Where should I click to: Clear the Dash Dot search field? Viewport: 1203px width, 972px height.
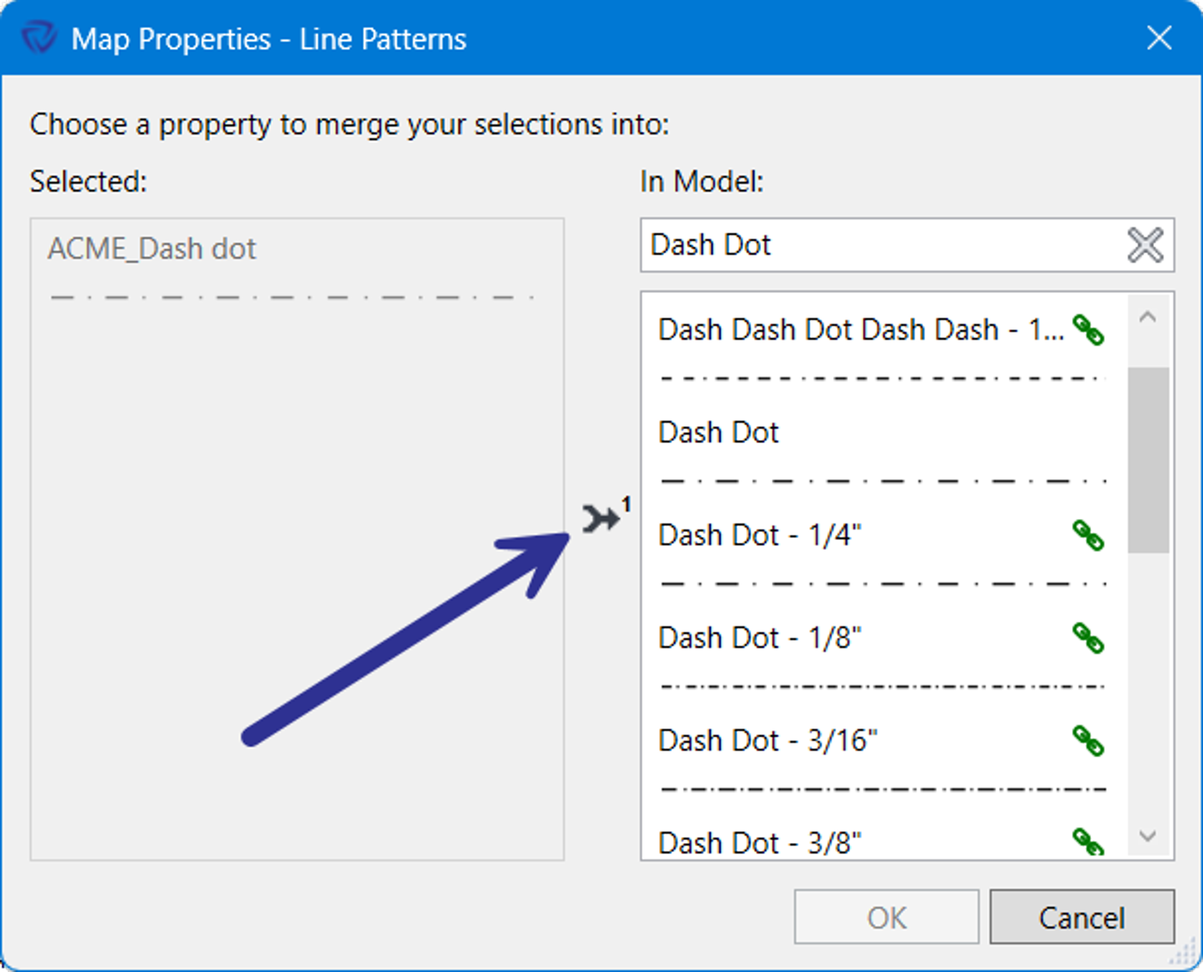tap(1145, 245)
